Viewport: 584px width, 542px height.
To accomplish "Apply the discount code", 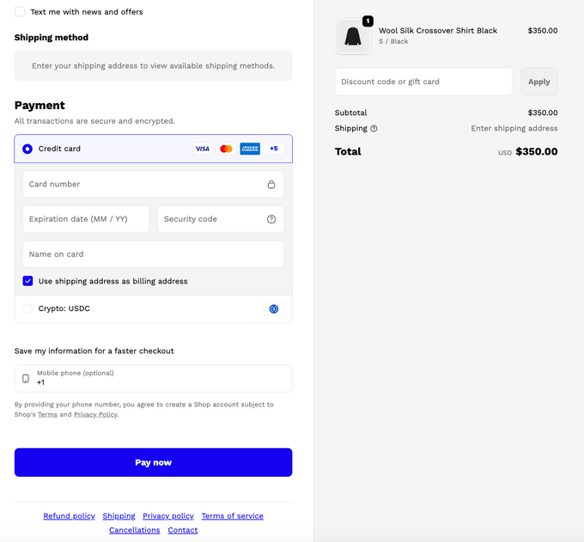I will point(539,82).
